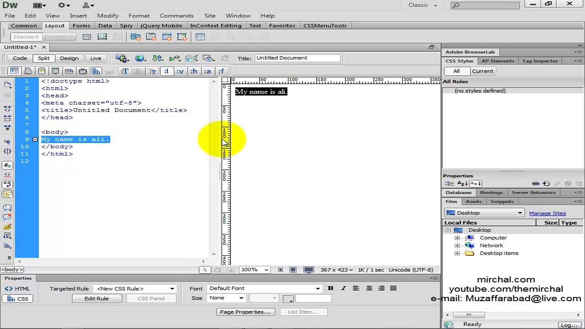The width and height of the screenshot is (585, 329).
Task: Click the Attach Style Sheet link icon
Action: (x=536, y=184)
